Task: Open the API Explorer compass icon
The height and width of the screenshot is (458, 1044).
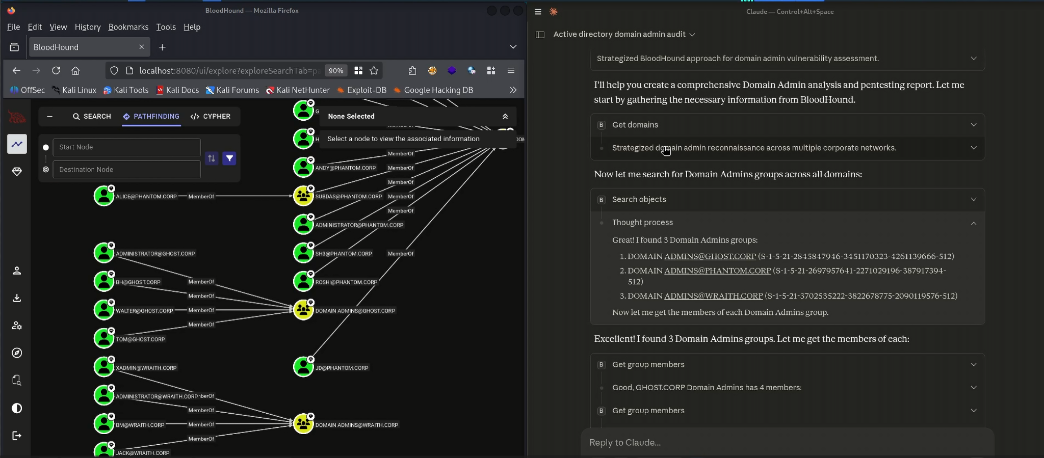Action: pos(17,353)
